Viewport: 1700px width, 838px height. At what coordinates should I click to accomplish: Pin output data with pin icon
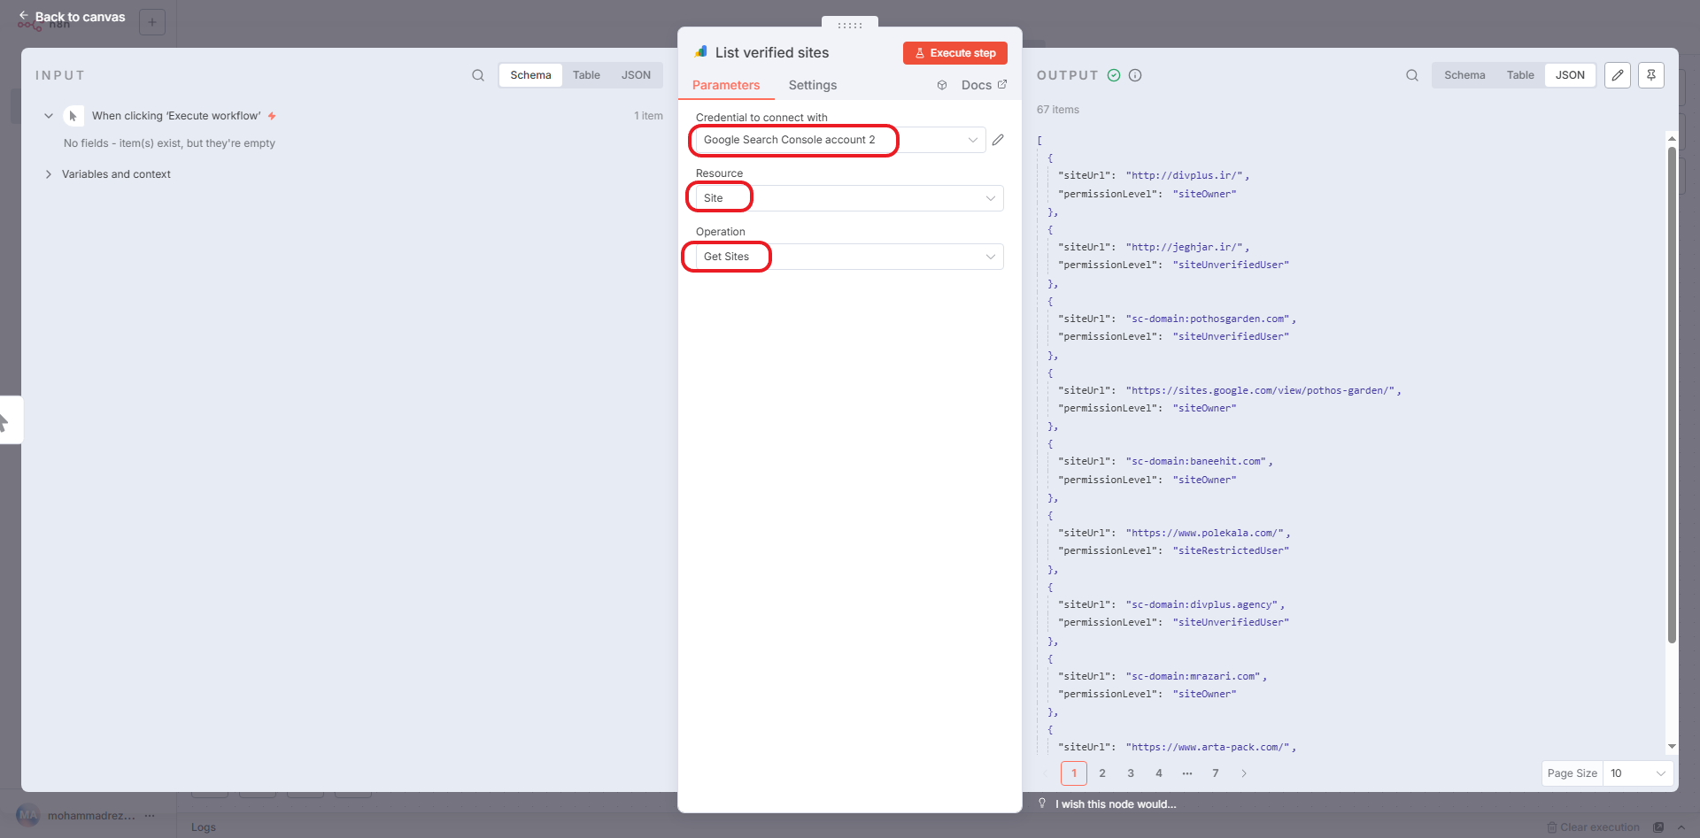tap(1651, 75)
